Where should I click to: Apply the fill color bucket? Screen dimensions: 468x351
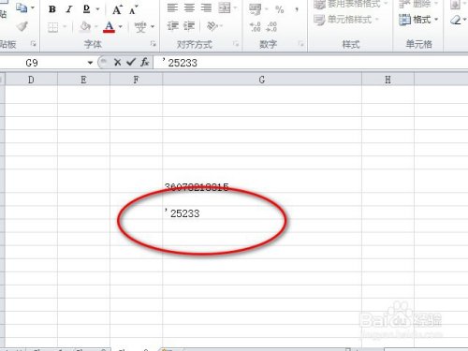click(85, 27)
